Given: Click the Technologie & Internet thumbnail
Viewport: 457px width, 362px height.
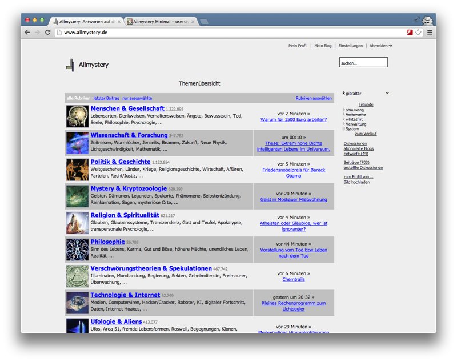Looking at the screenshot, I should tap(77, 303).
